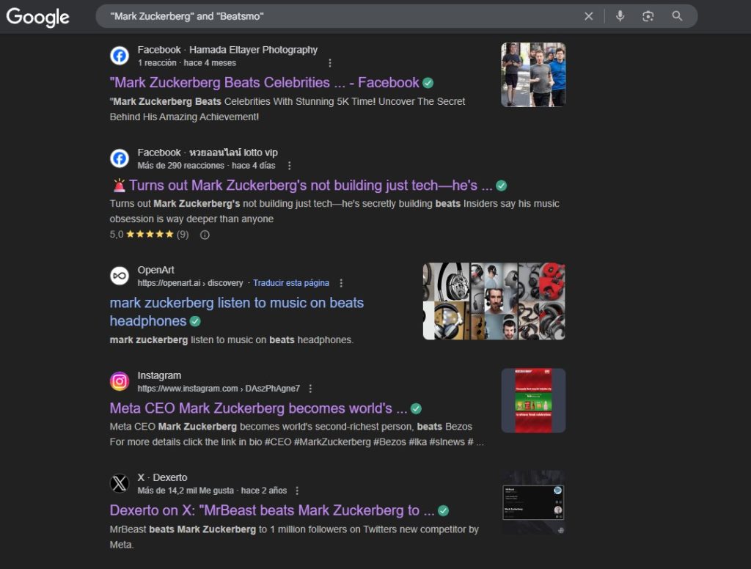Screen dimensions: 751x569
Task: Click verified badge beside Dexerto on X title
Action: click(444, 511)
